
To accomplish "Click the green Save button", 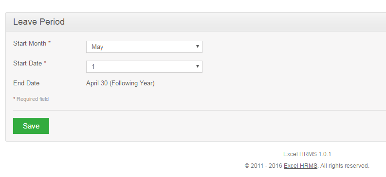I will pos(31,126).
